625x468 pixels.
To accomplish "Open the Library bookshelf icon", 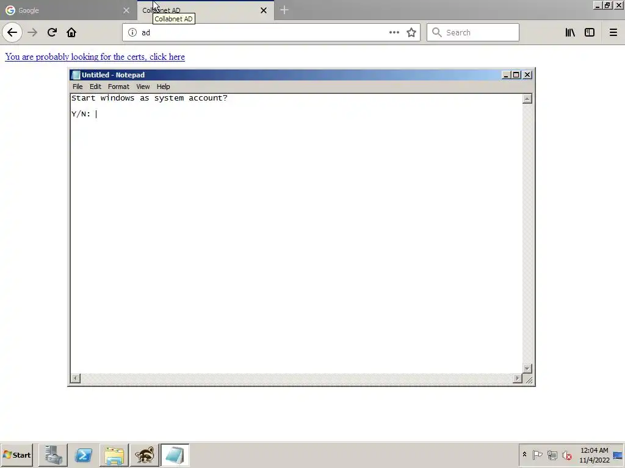I will click(570, 32).
